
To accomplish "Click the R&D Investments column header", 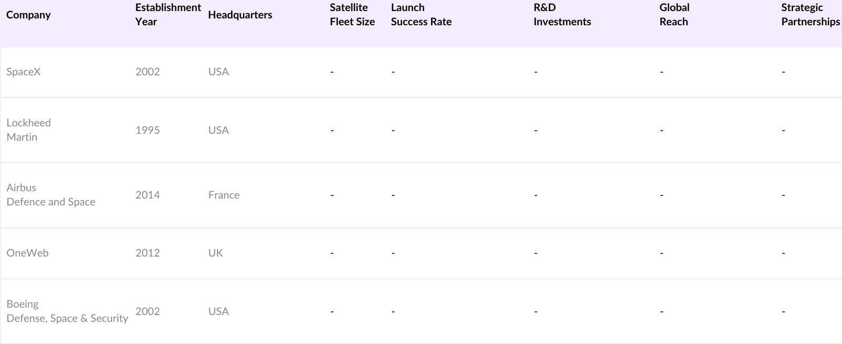I will pyautogui.click(x=562, y=15).
